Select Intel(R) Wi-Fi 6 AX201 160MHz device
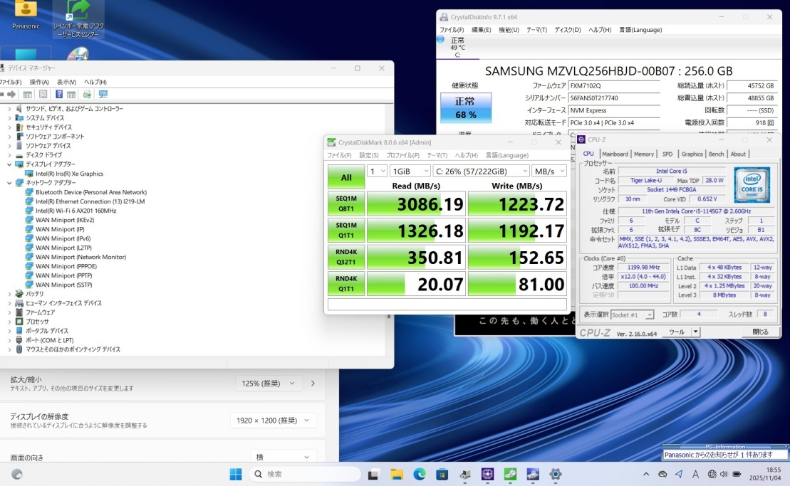This screenshot has height=486, width=790. [76, 211]
